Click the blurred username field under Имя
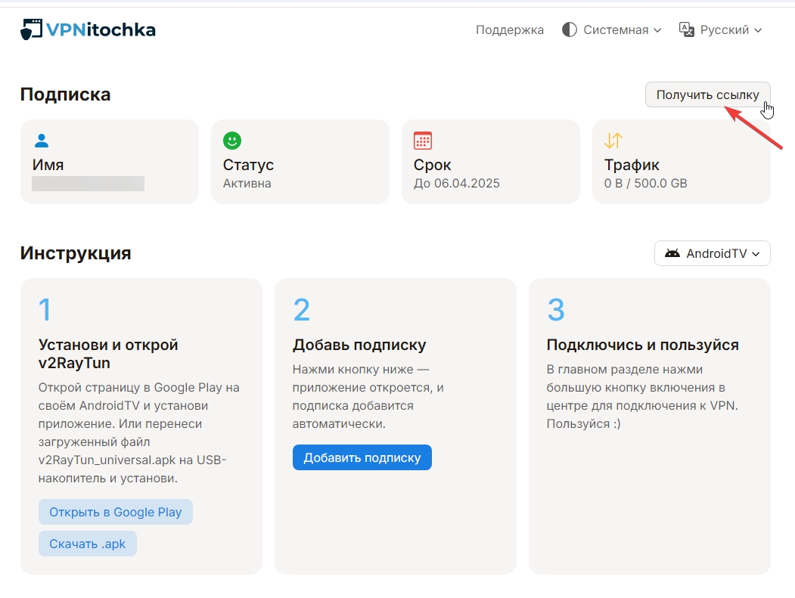Image resolution: width=795 pixels, height=598 pixels. pyautogui.click(x=89, y=184)
